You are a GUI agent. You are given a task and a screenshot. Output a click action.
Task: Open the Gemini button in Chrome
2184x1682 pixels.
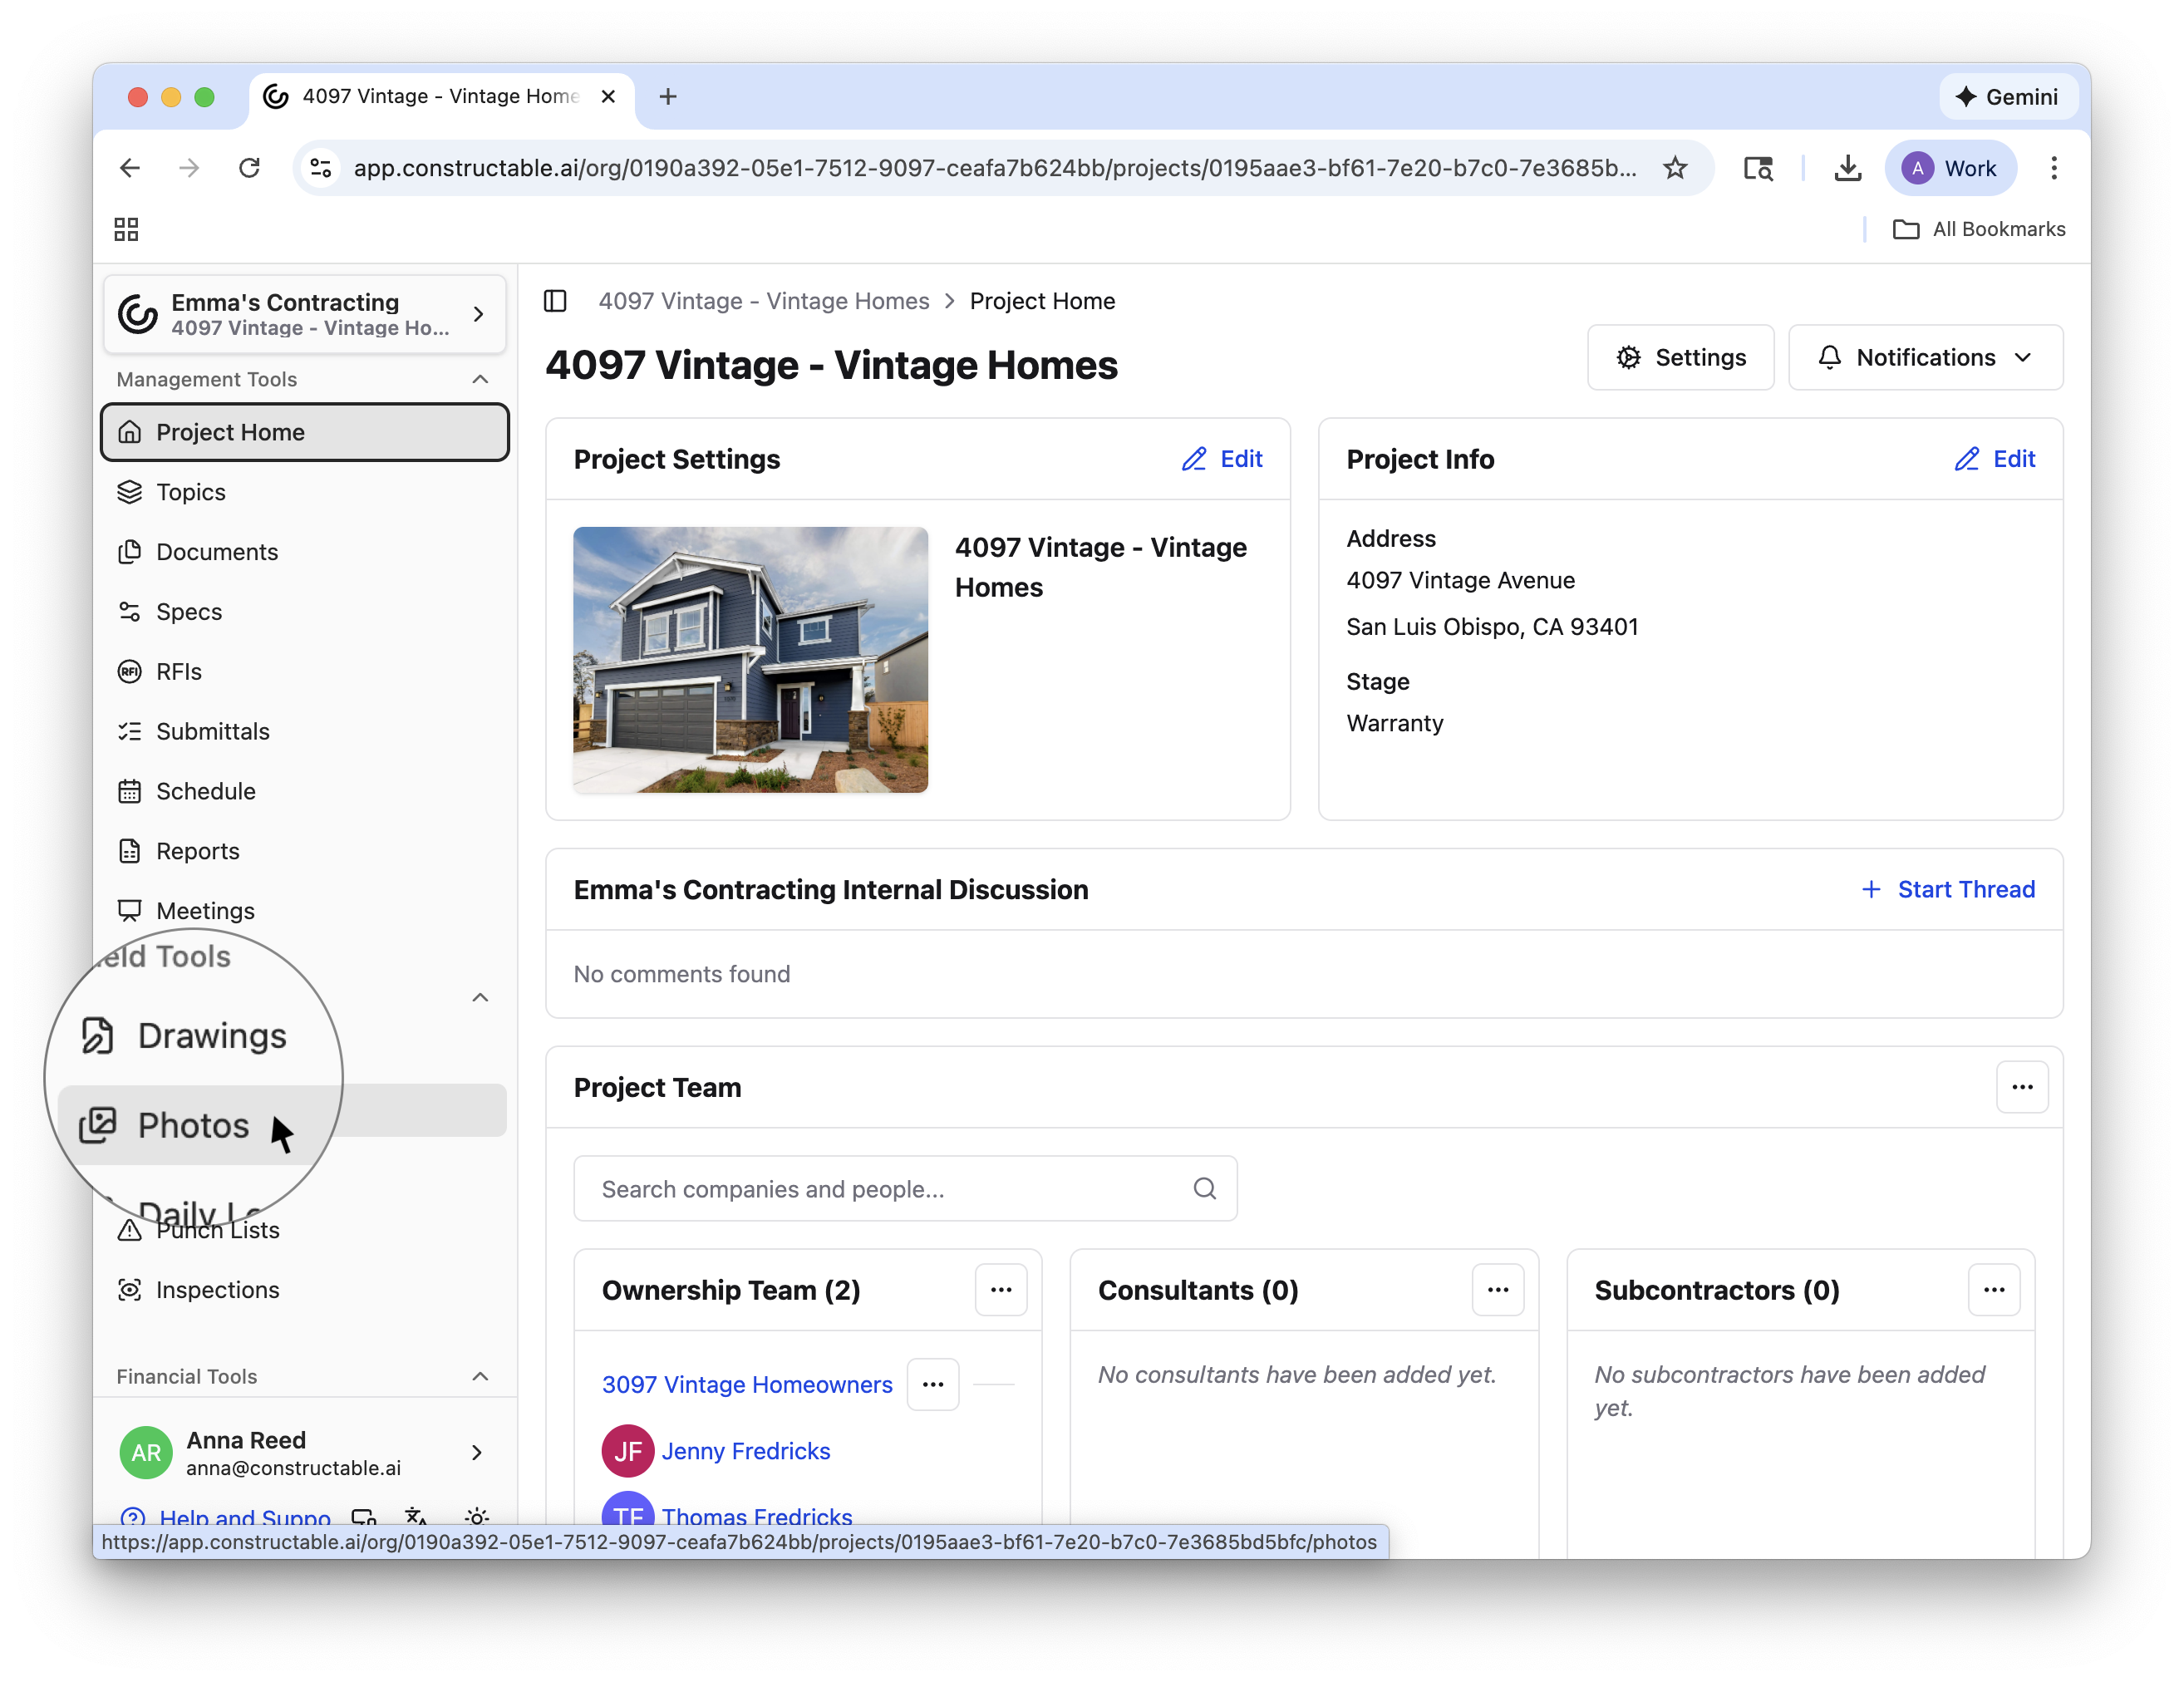coord(2008,96)
